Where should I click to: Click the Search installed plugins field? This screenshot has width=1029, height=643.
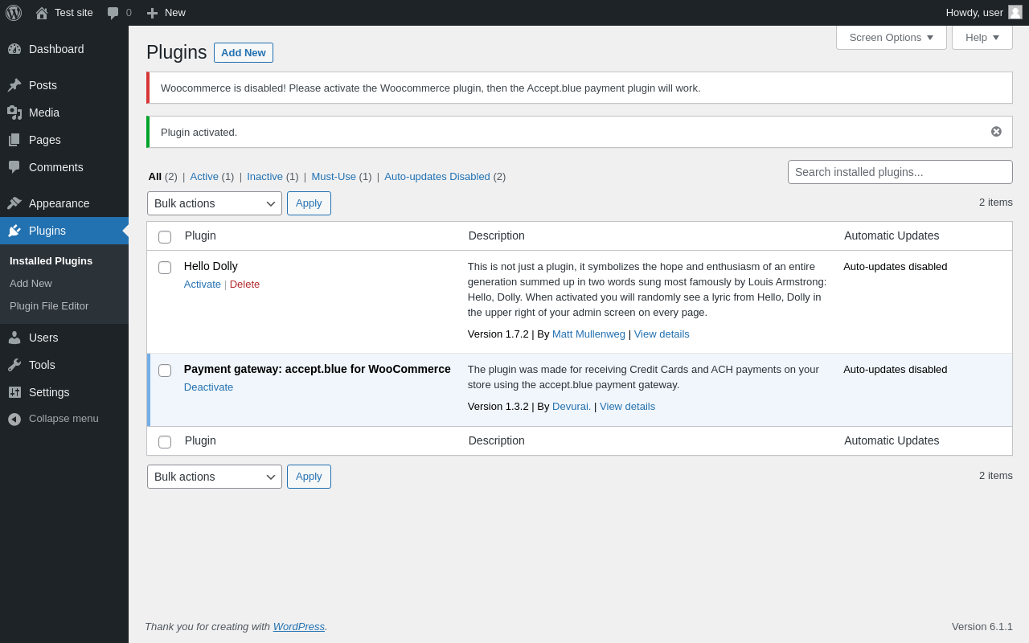coord(900,172)
